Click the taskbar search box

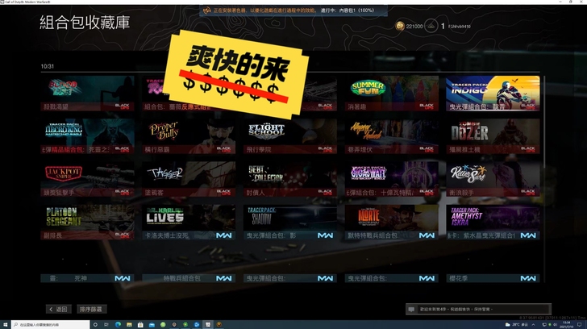pos(51,324)
